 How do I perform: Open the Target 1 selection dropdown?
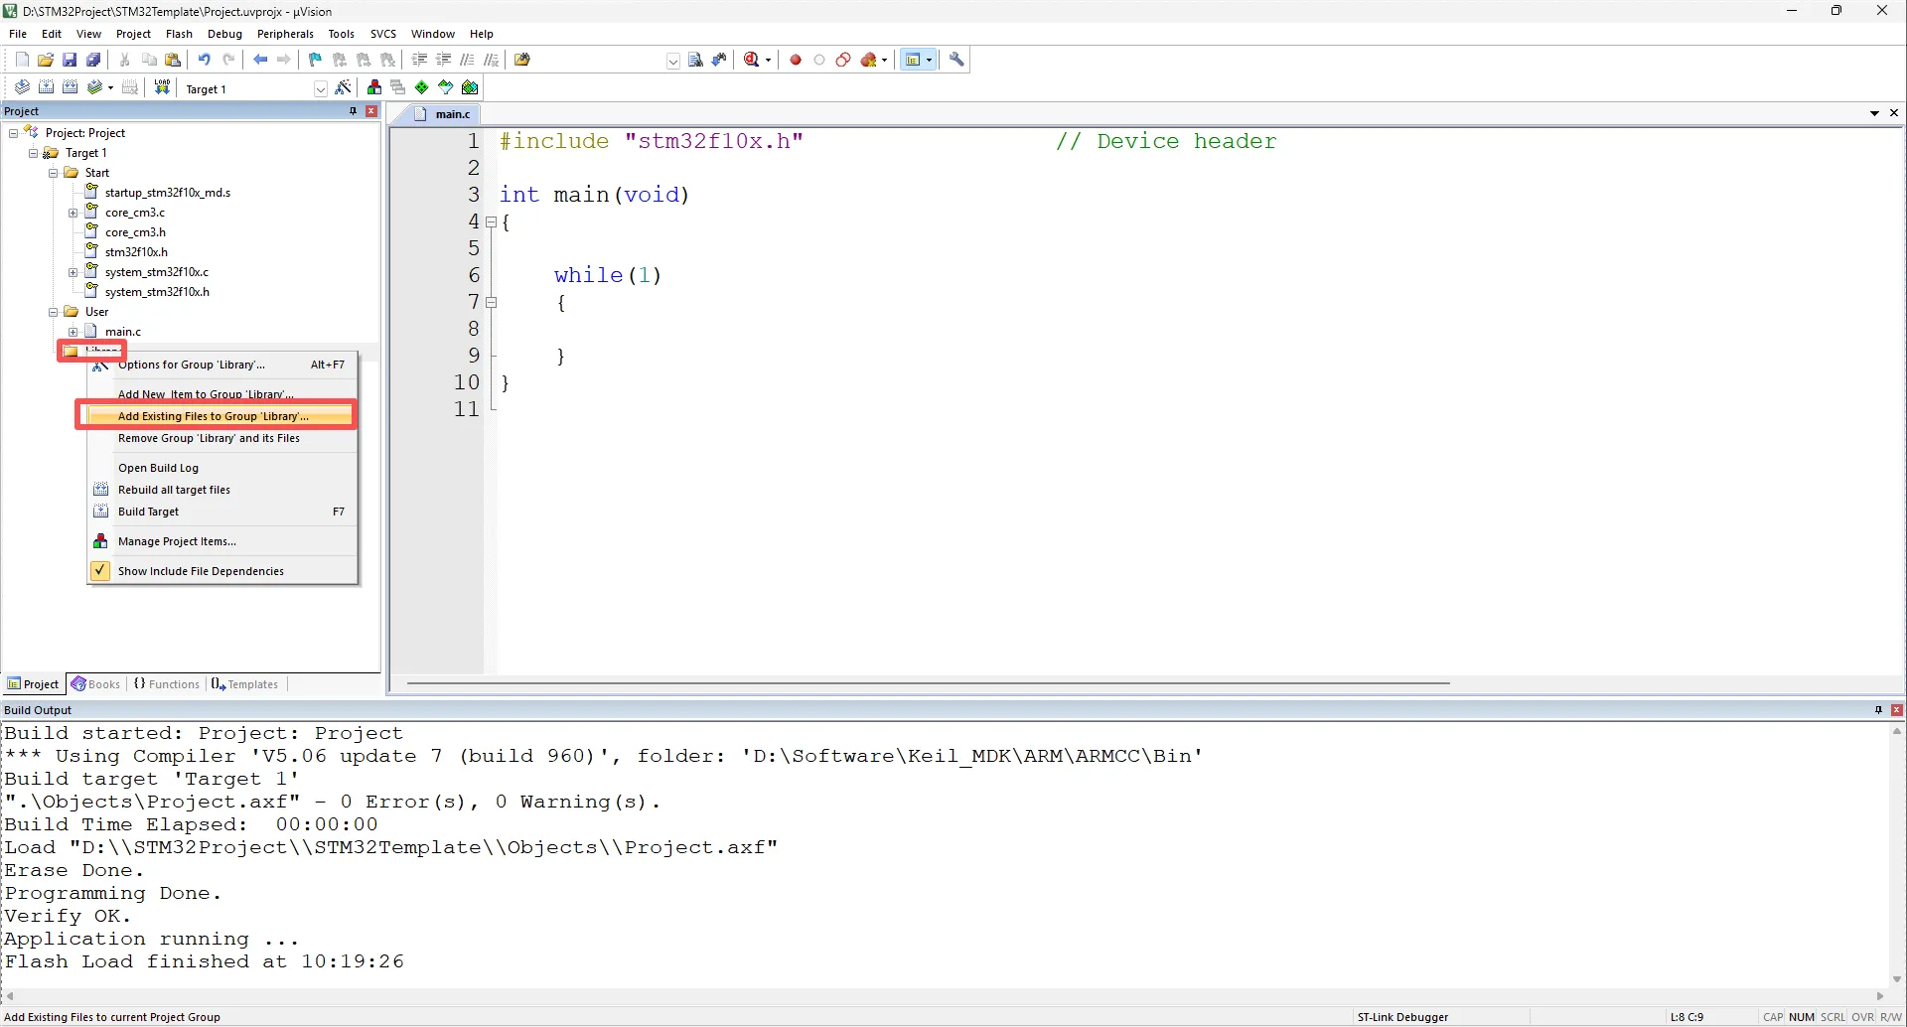tap(320, 89)
